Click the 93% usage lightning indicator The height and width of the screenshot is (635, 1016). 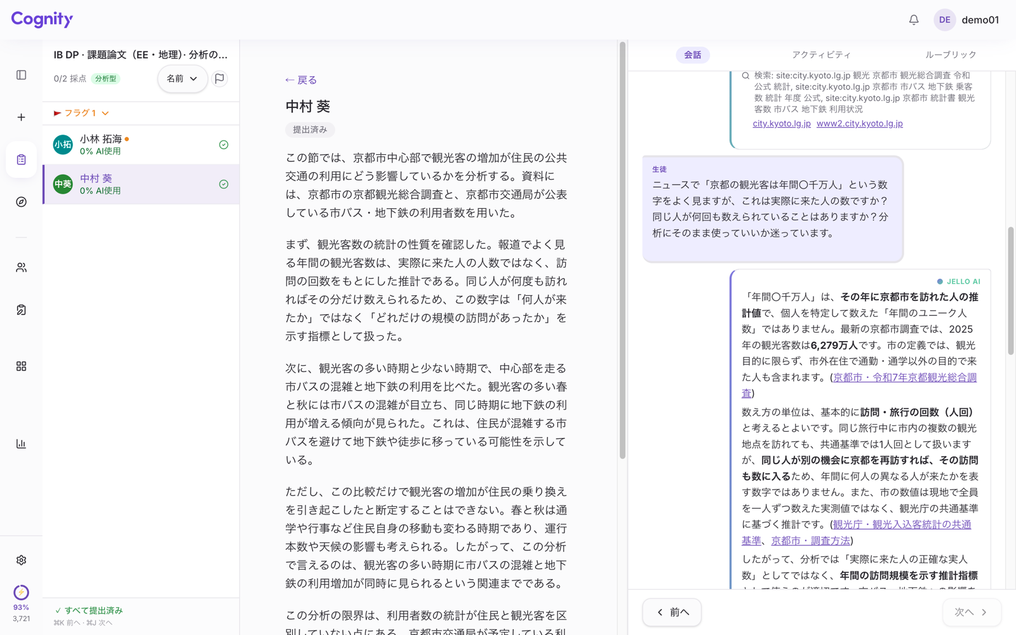point(21,592)
